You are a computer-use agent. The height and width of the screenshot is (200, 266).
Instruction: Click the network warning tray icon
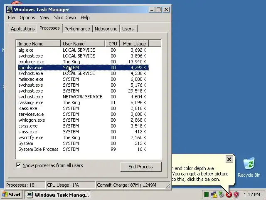point(214,194)
